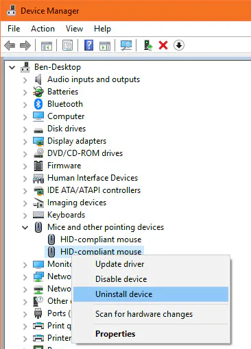Select the DVD/CD-ROM drives row
The image size is (251, 349).
click(85, 153)
